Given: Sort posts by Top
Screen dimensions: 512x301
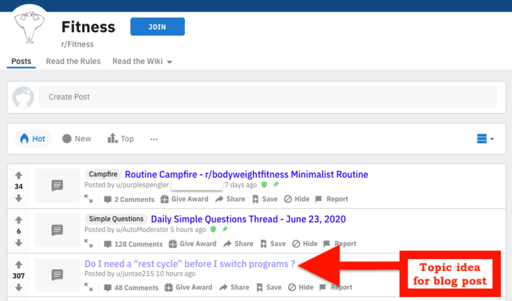Looking at the screenshot, I should (120, 139).
